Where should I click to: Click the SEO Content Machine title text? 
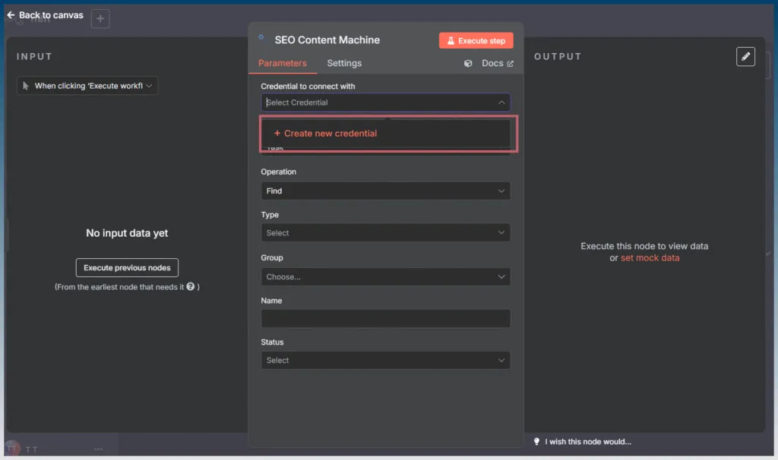point(327,40)
